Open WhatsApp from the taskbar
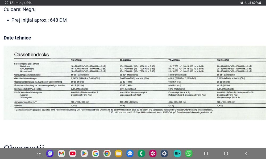 (189, 153)
